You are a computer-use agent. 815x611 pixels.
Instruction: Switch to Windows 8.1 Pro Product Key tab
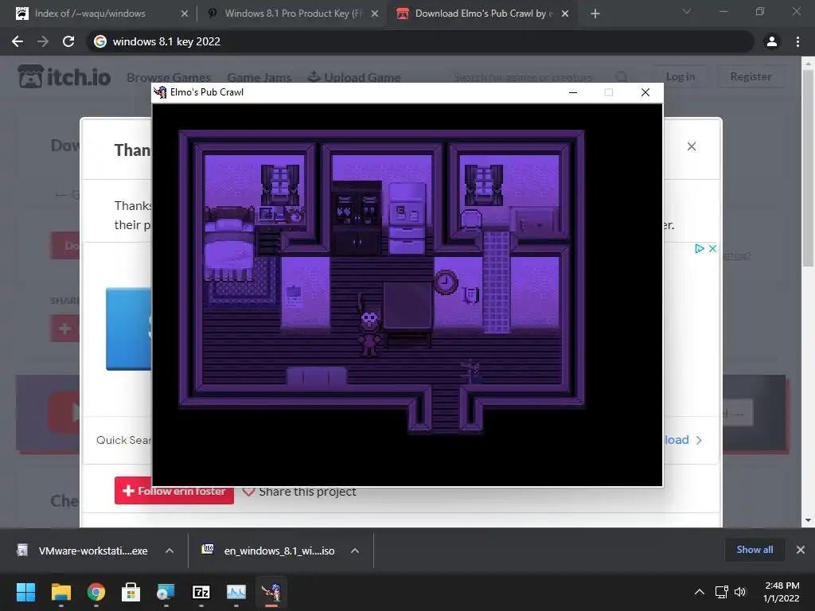coord(292,14)
